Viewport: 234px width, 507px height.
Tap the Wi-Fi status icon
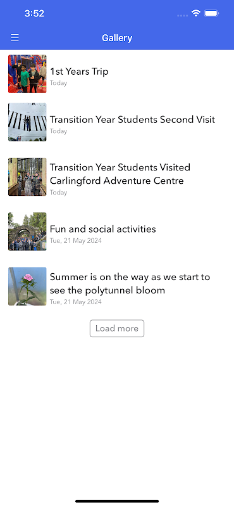[x=195, y=13]
